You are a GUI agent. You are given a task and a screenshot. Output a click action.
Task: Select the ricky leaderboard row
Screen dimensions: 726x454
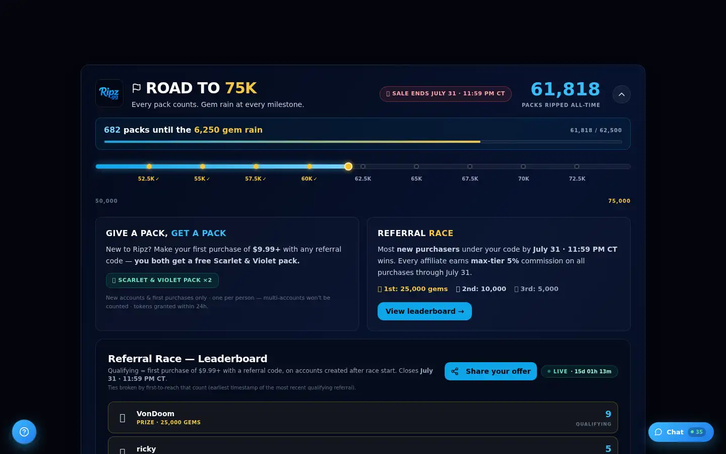tap(363, 445)
